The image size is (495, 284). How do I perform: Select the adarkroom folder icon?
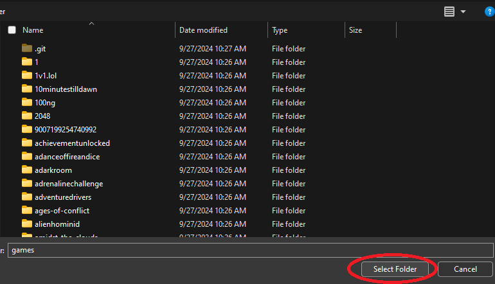click(x=27, y=170)
